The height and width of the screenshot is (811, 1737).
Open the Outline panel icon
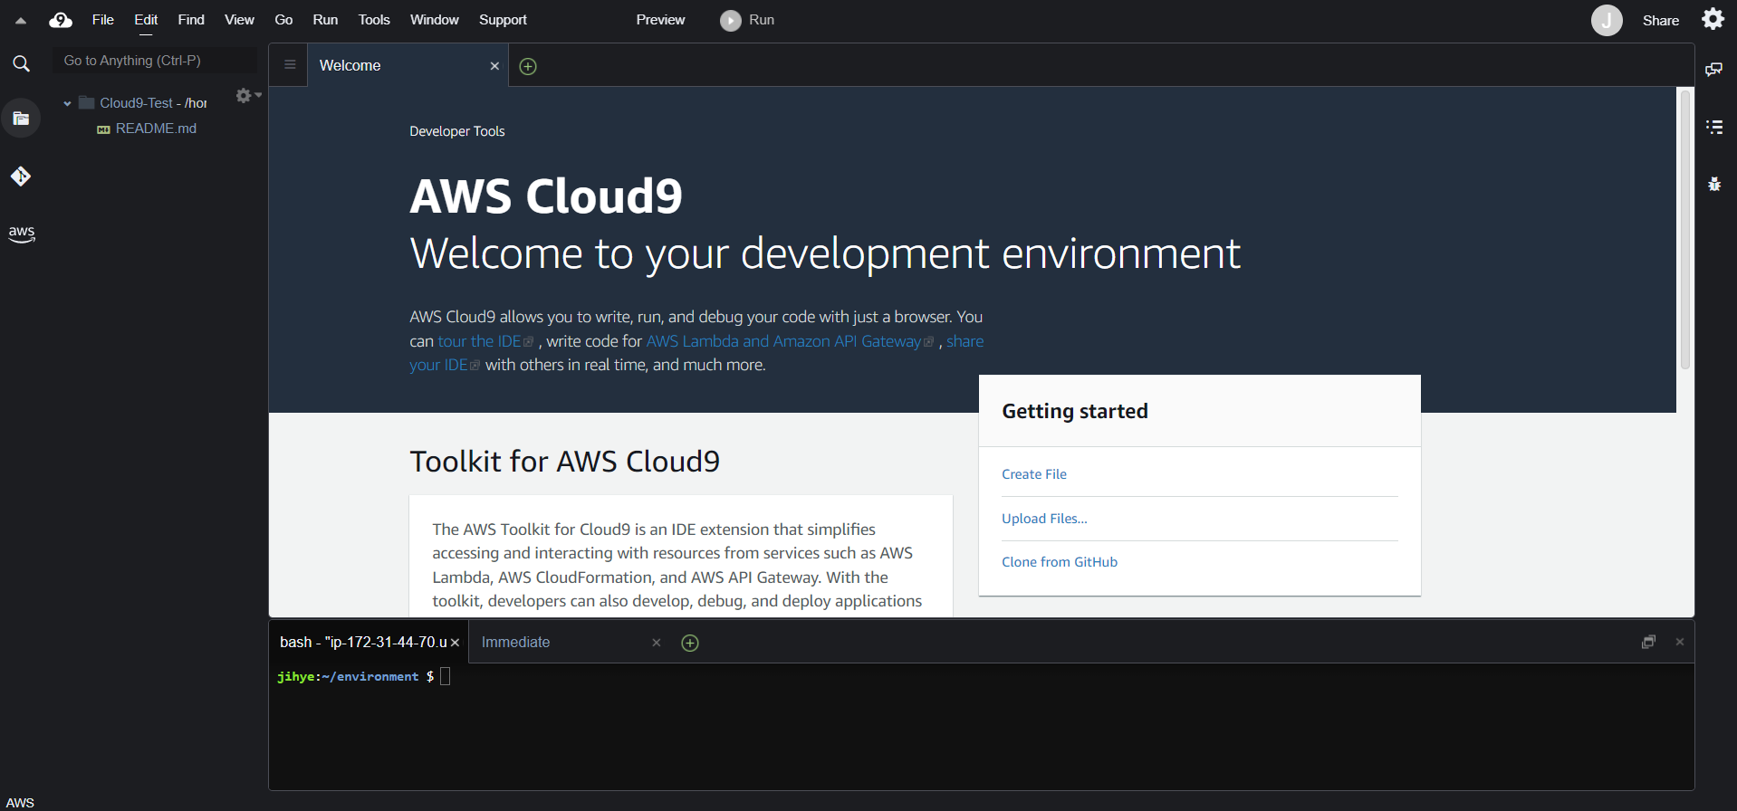[1713, 127]
